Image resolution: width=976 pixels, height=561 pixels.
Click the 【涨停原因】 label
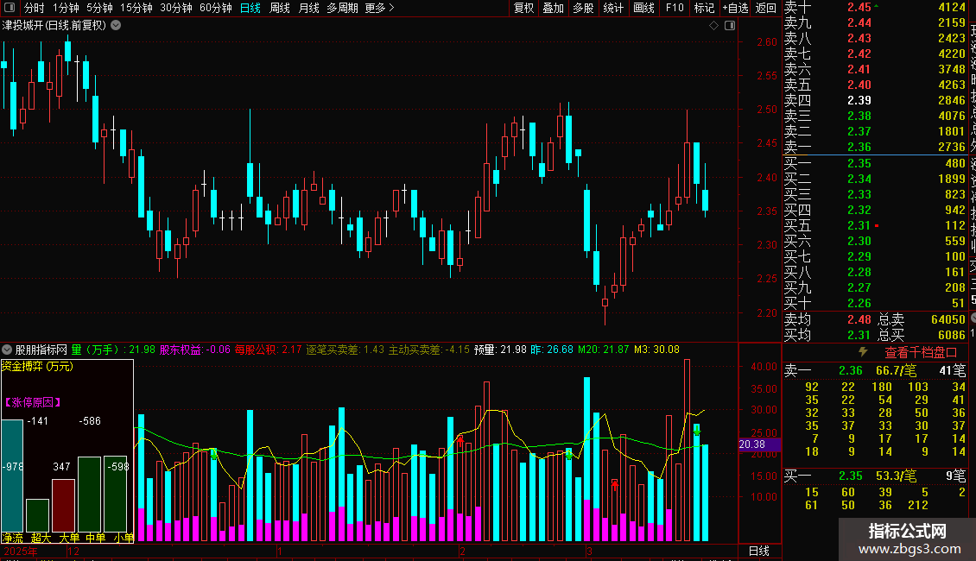tap(32, 402)
